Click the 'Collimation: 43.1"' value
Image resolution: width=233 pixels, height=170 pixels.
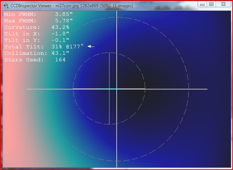click(x=37, y=53)
